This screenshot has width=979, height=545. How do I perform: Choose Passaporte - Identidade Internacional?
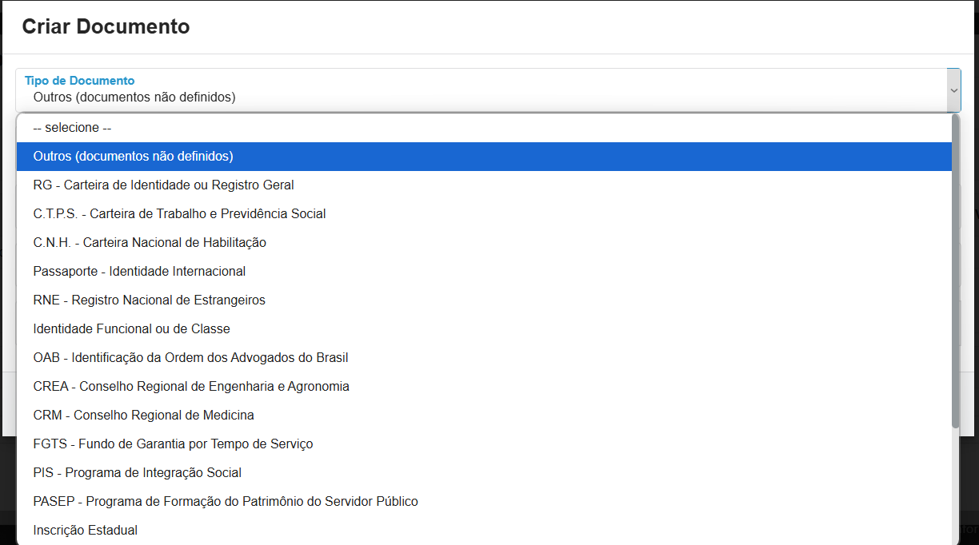139,272
